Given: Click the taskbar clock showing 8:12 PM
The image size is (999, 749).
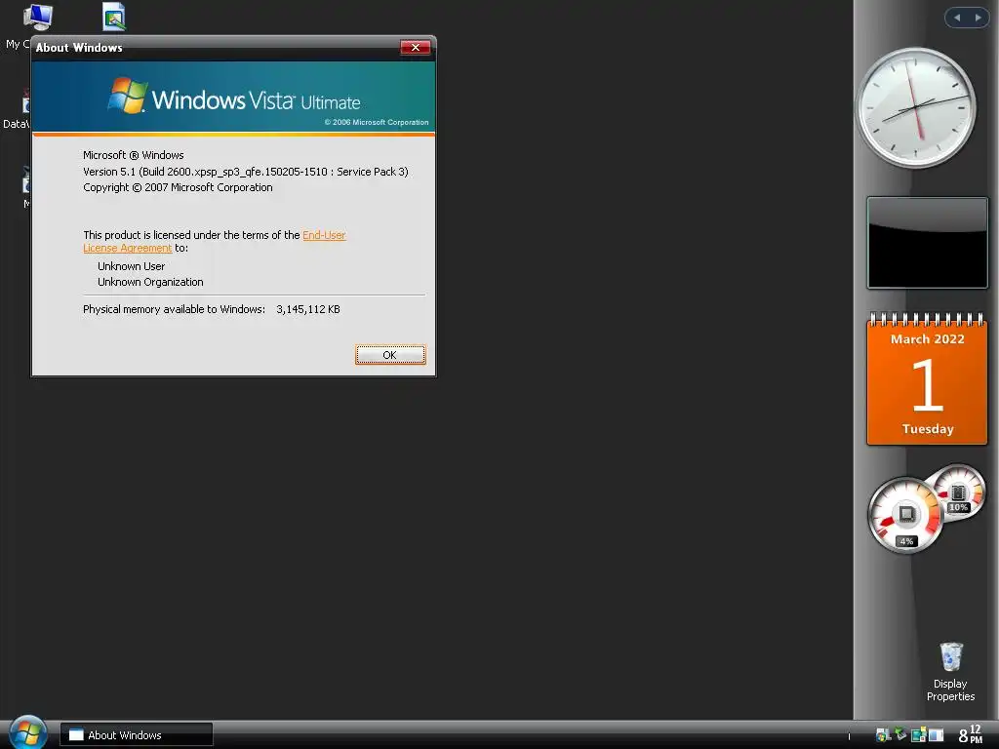Looking at the screenshot, I should click(971, 734).
